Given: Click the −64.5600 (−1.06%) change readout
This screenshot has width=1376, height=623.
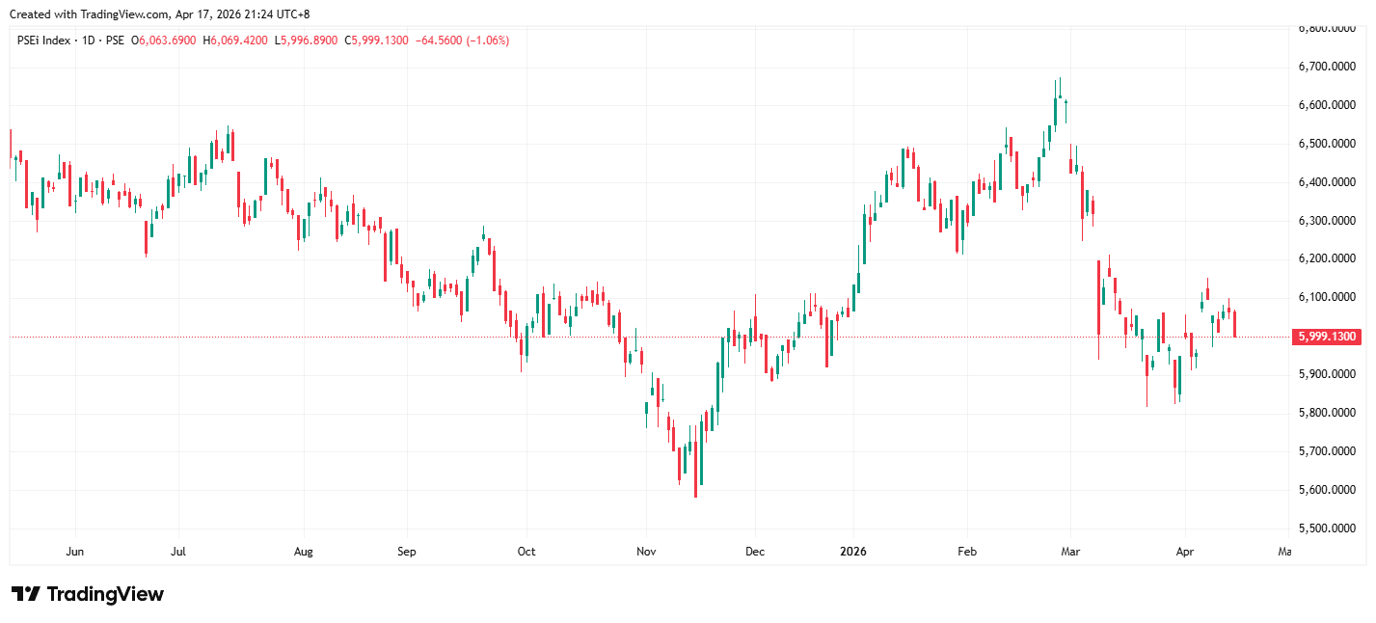Looking at the screenshot, I should point(462,41).
